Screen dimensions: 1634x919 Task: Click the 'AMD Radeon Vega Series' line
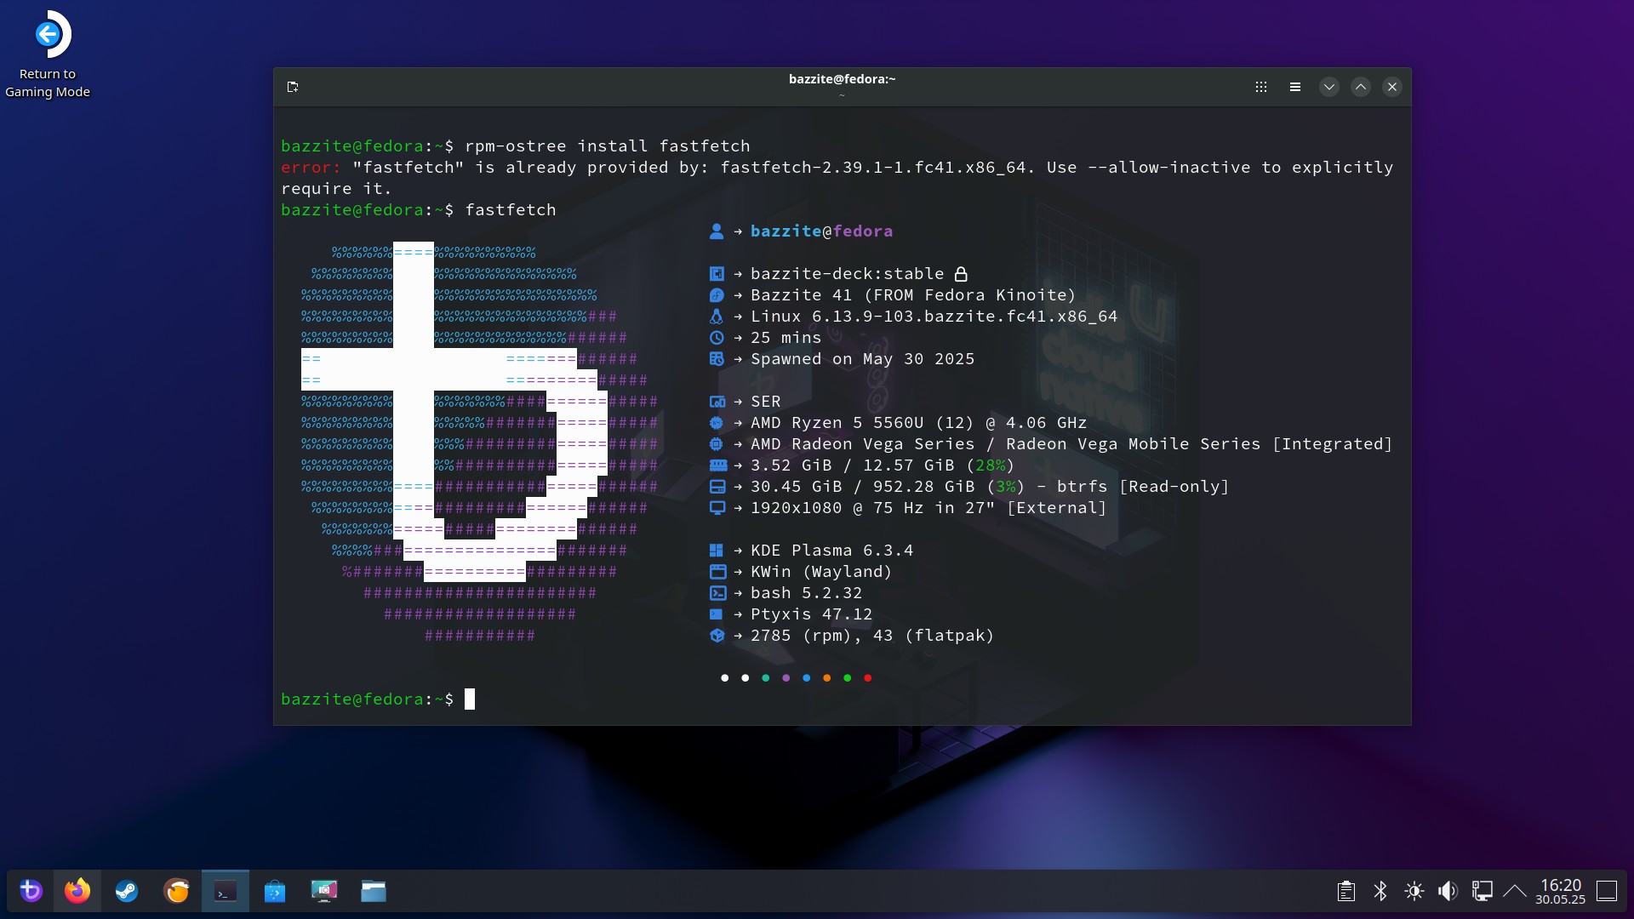[1071, 444]
